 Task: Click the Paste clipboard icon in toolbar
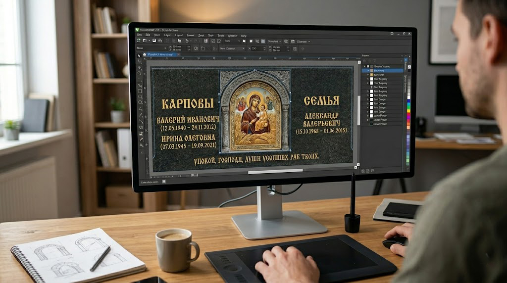tap(179, 41)
